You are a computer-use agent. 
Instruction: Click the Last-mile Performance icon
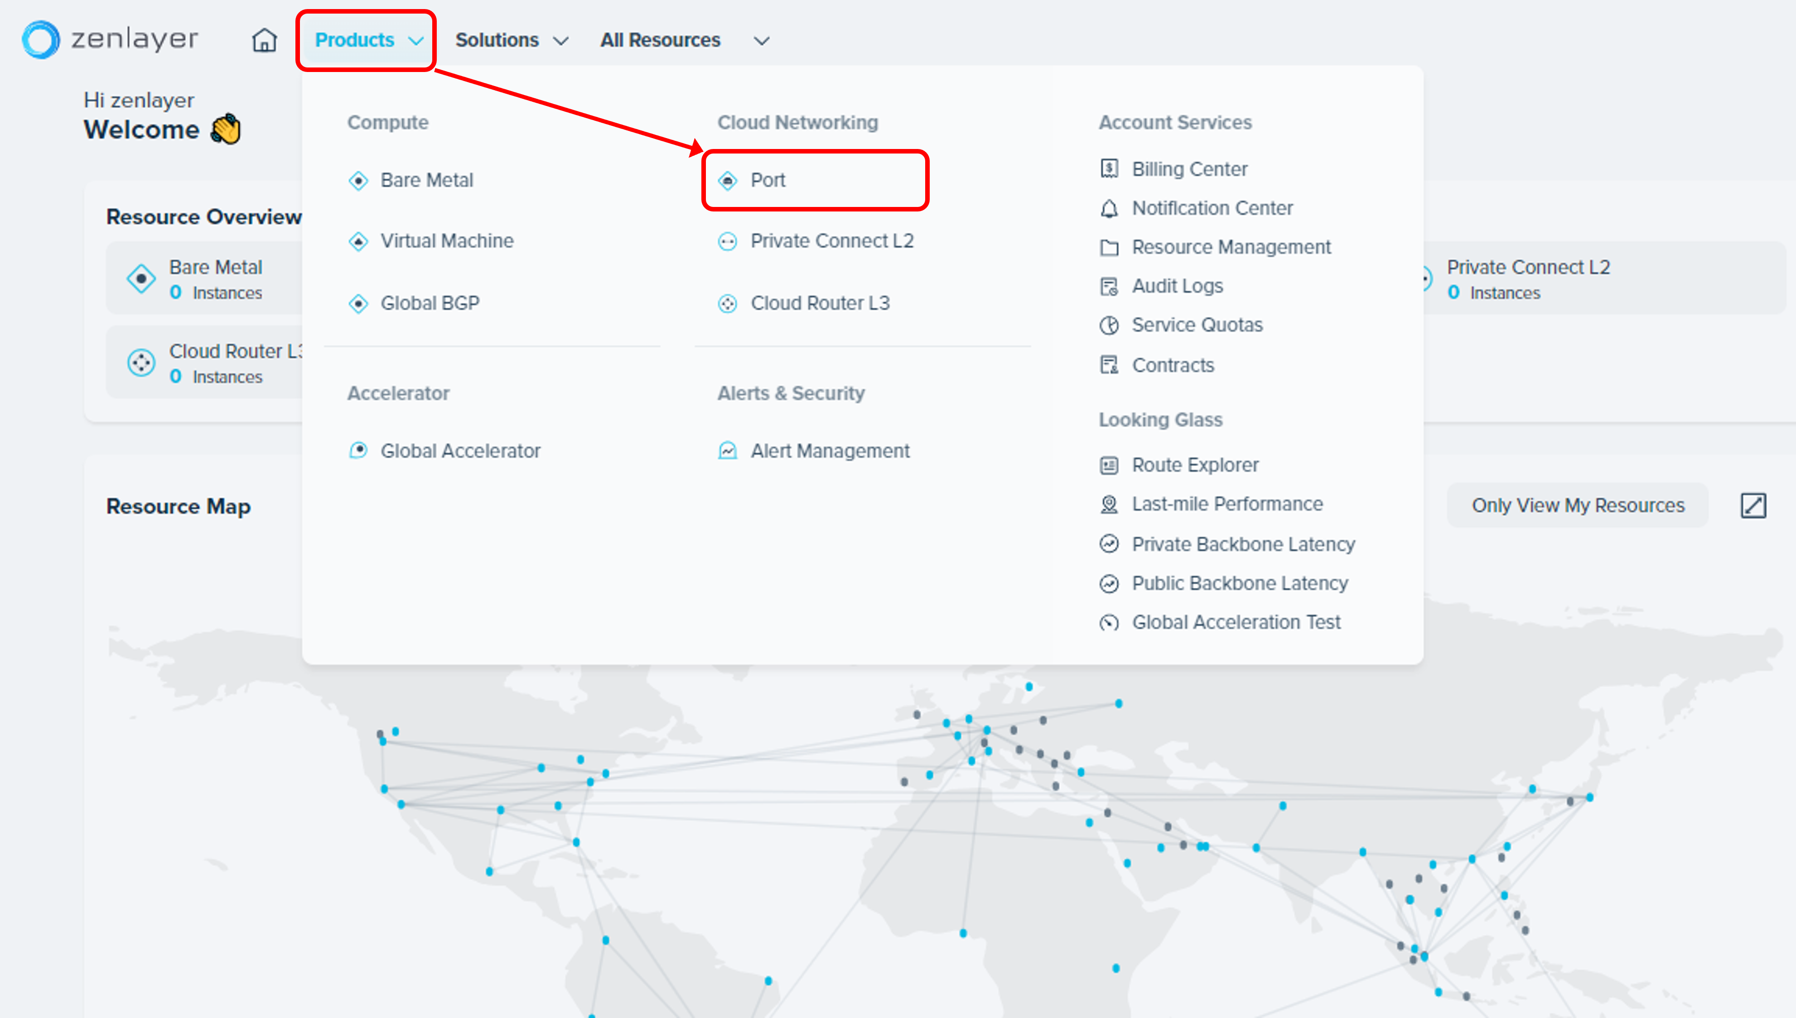(1109, 504)
